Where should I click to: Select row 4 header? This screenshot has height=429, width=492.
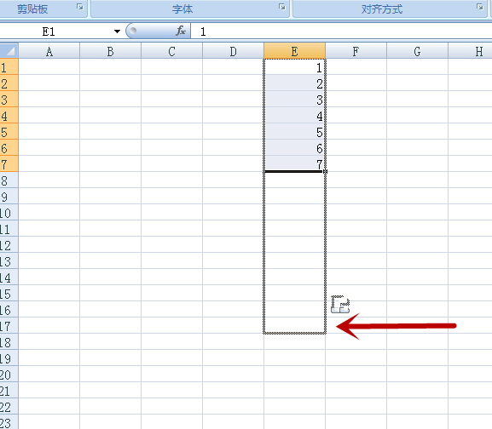(9, 115)
